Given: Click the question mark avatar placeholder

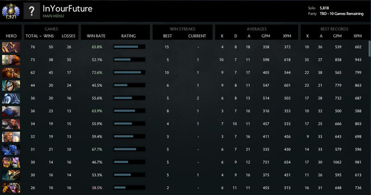Looking at the screenshot, I should coord(32,12).
